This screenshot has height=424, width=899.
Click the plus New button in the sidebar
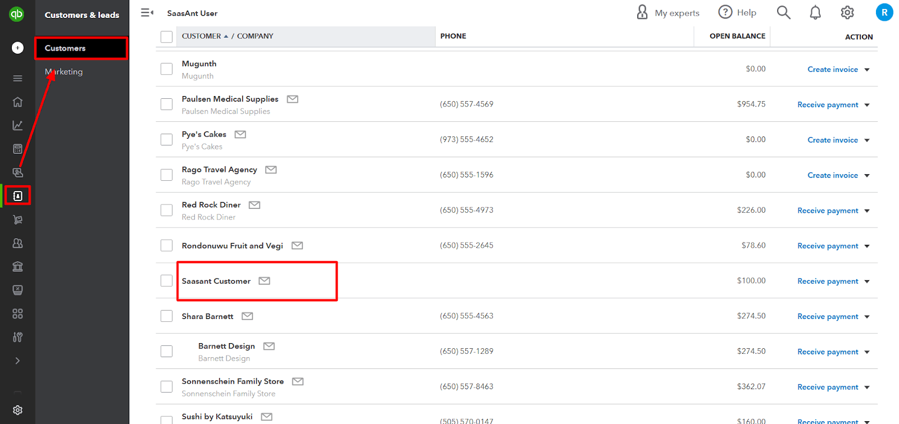click(17, 48)
